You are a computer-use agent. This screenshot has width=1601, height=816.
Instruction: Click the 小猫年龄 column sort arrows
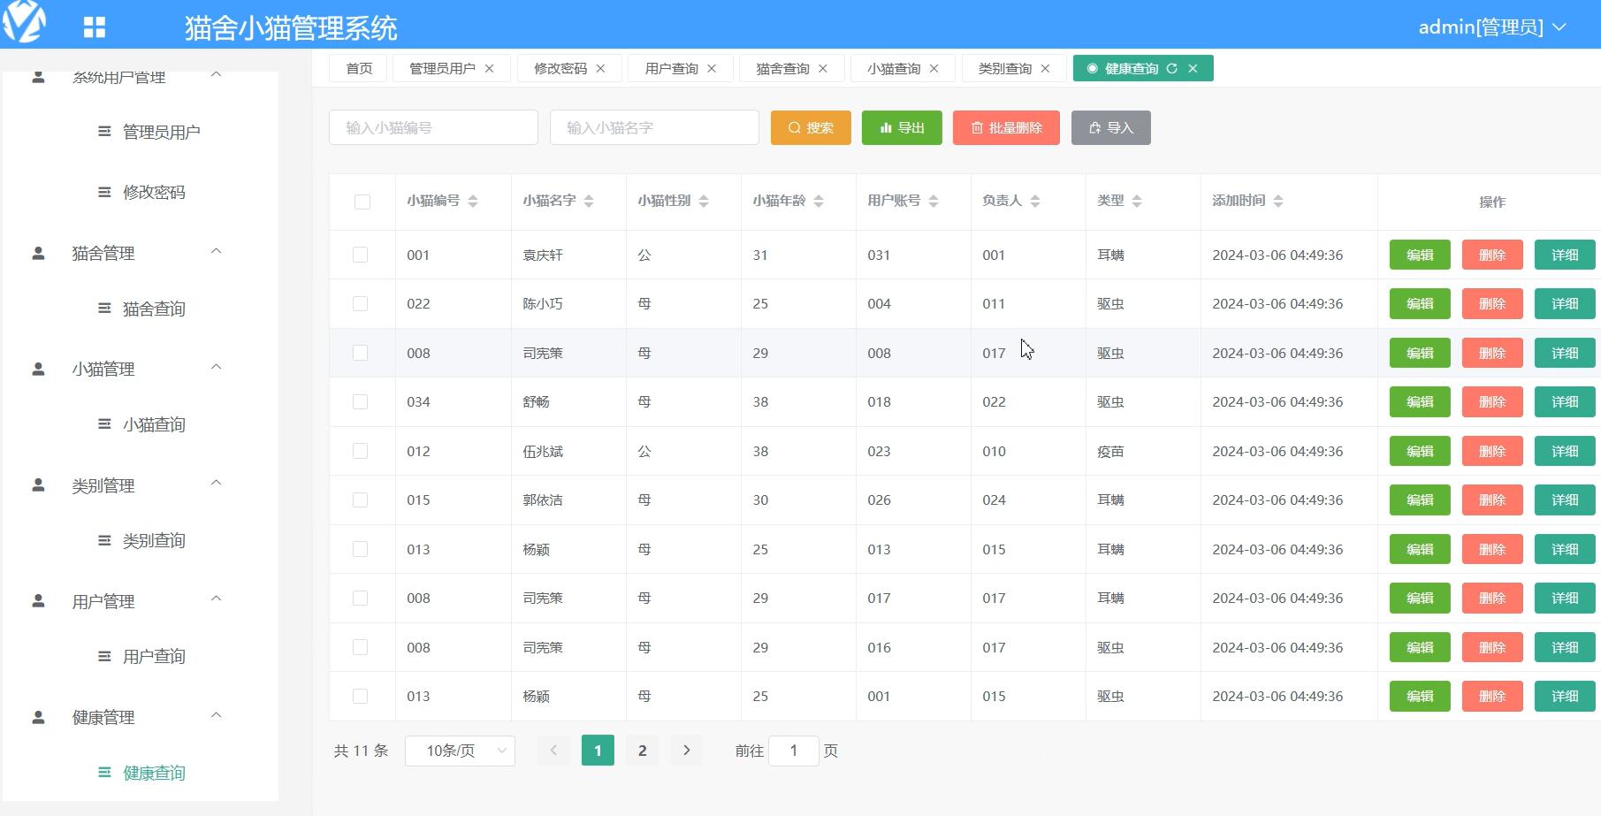[x=820, y=201]
